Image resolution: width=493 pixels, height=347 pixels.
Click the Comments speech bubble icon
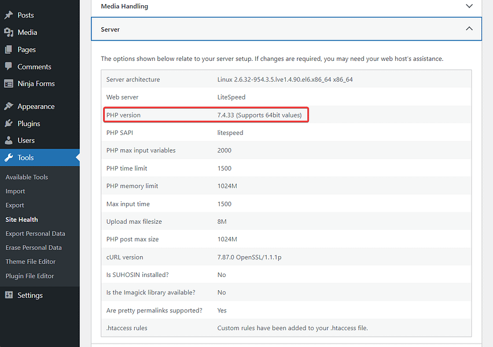tap(10, 67)
